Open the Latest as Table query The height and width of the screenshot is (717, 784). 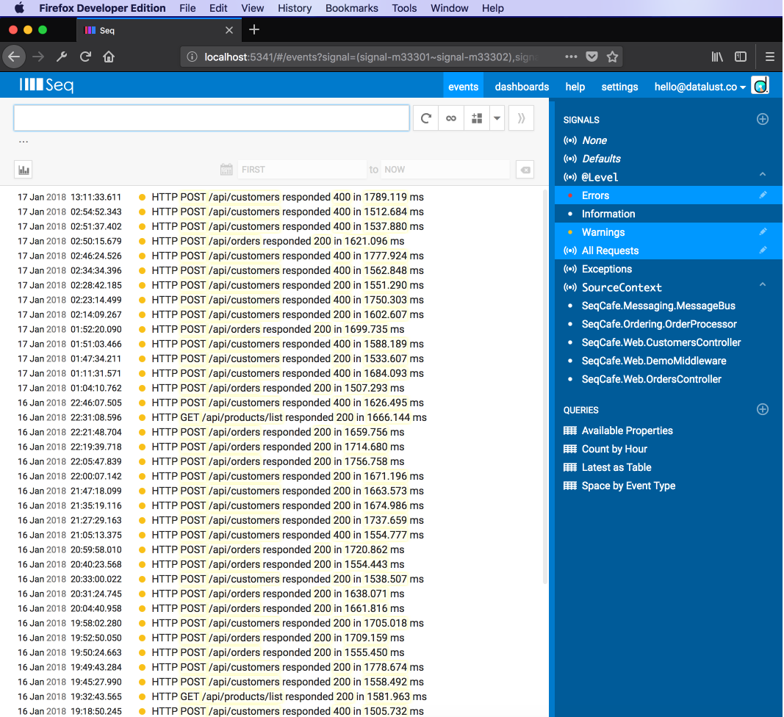tap(617, 466)
